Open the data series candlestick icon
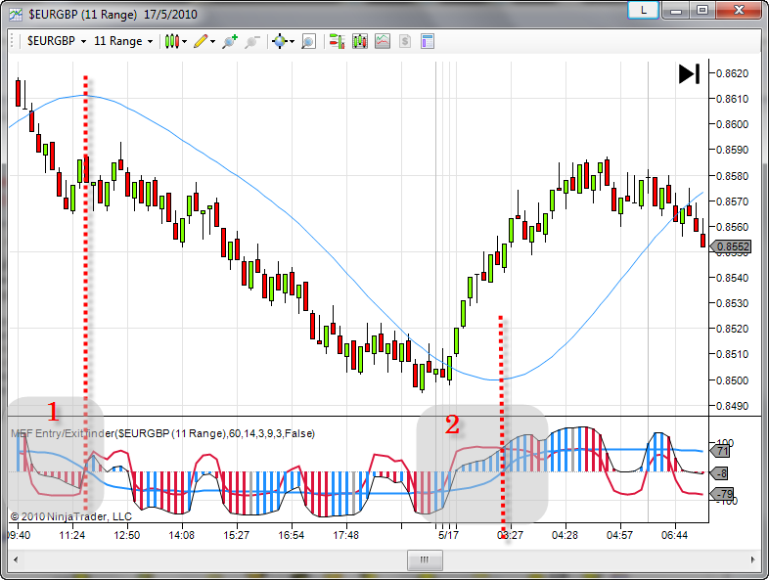769x580 pixels. click(360, 42)
